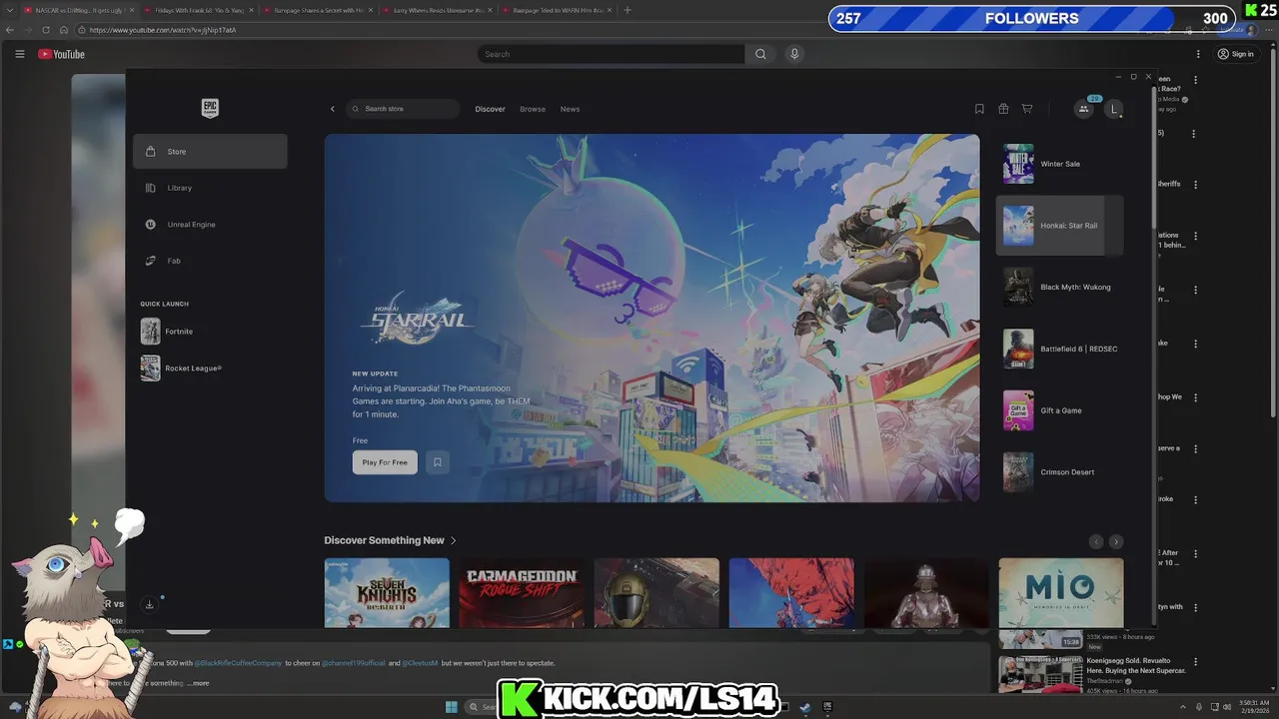Open Library in Epic Games sidebar
The height and width of the screenshot is (719, 1279).
[x=210, y=188]
